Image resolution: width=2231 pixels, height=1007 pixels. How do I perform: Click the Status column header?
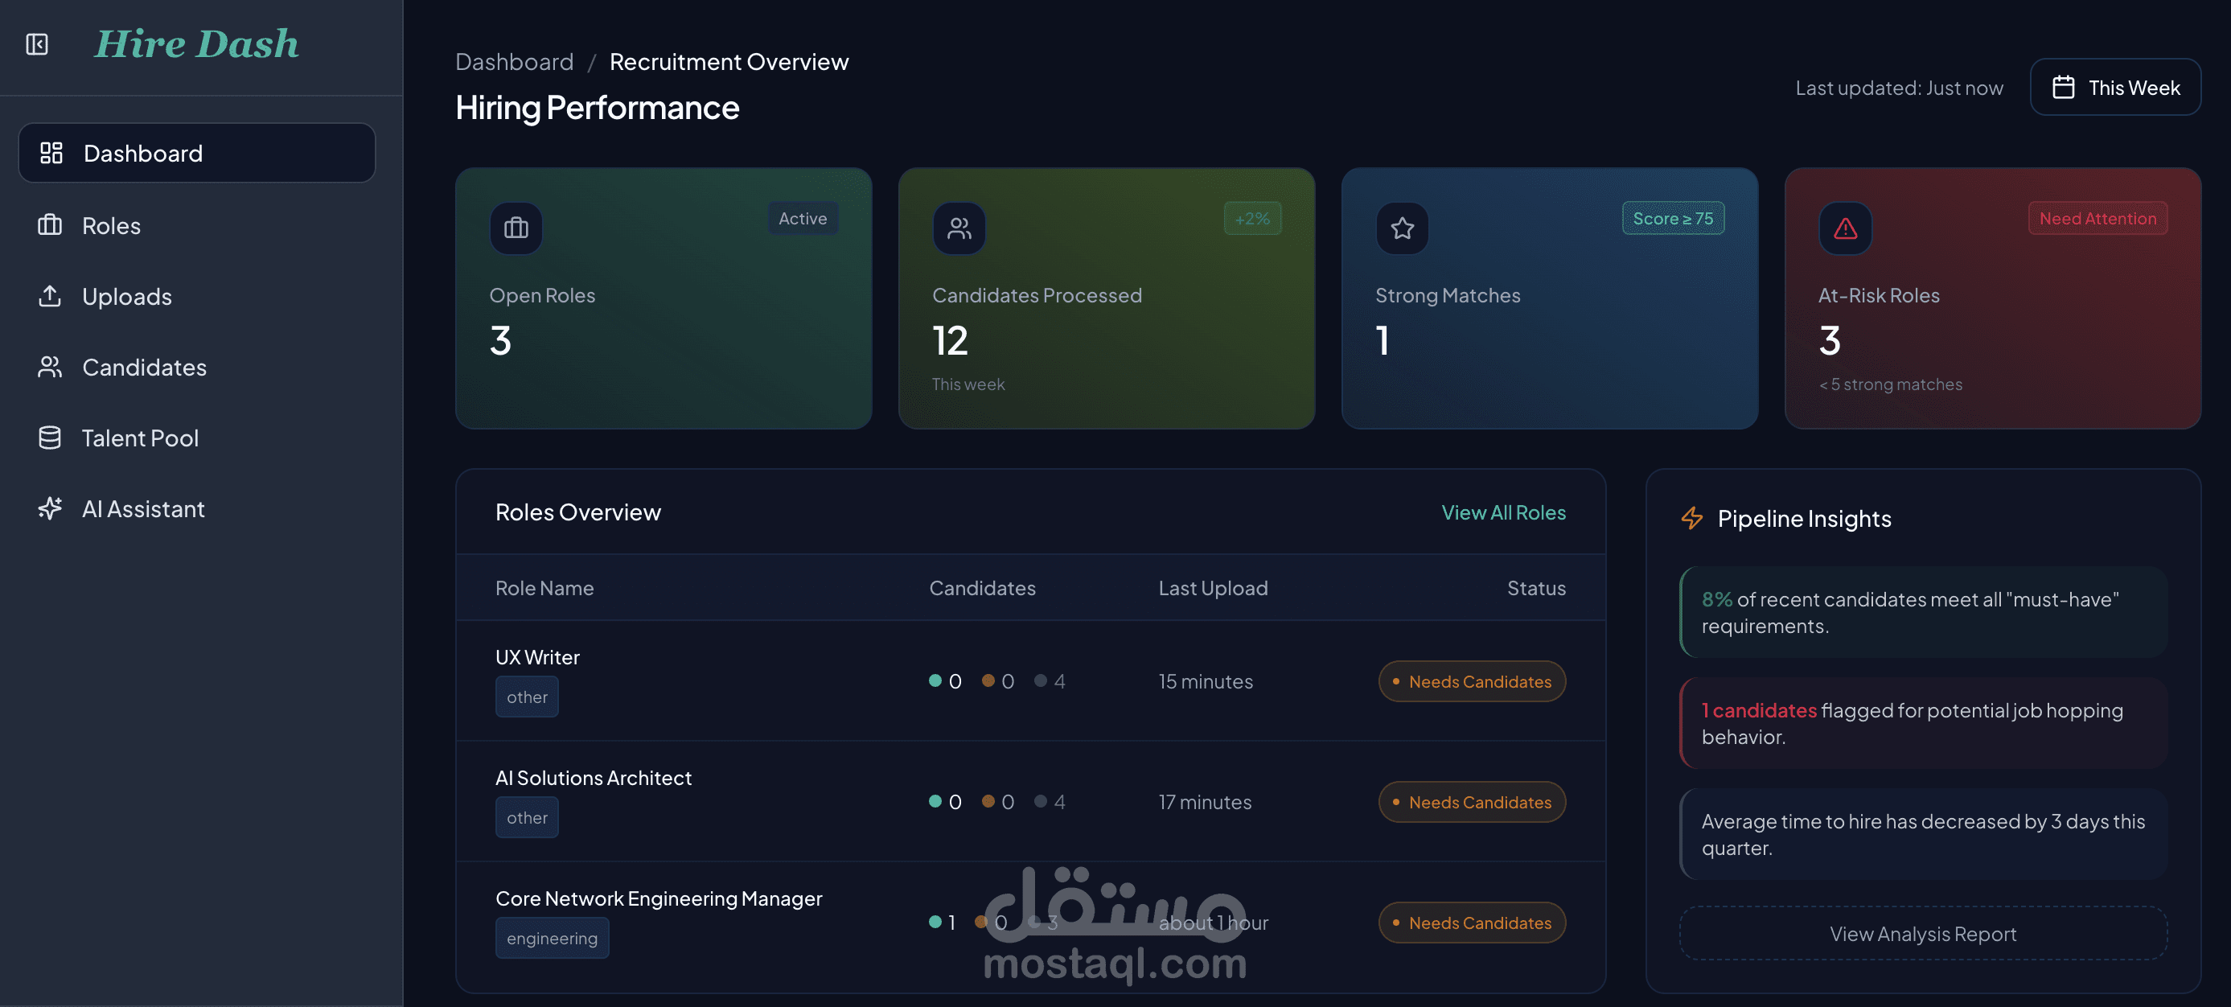pyautogui.click(x=1536, y=587)
